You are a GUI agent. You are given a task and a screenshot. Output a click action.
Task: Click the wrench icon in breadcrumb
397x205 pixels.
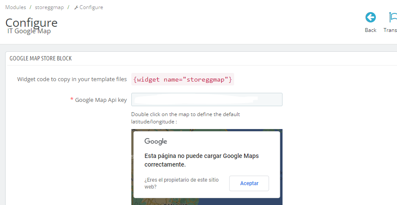pos(76,8)
